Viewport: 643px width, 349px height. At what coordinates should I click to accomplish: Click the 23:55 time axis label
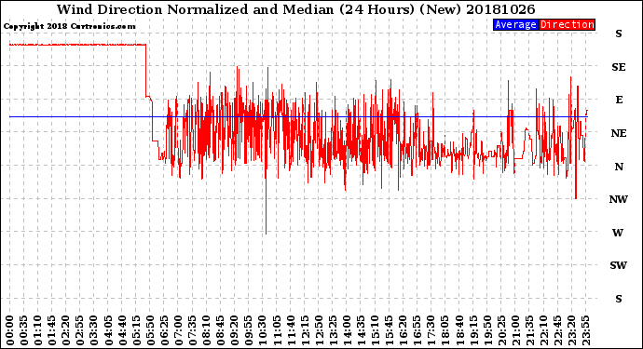[x=585, y=330]
